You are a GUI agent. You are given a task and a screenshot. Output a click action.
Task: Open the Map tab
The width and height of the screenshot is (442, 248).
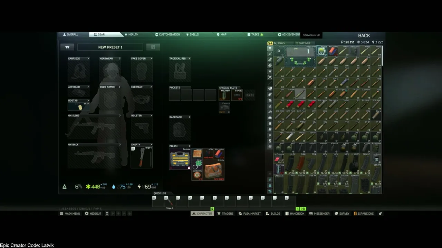(x=222, y=34)
